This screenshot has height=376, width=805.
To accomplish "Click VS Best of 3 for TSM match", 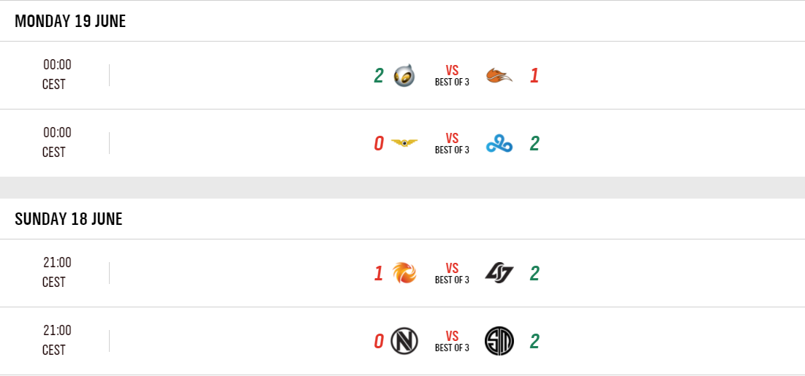I will [x=452, y=341].
